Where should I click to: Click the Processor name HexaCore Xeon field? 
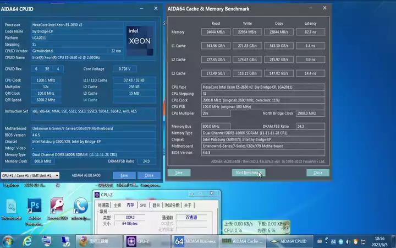click(x=78, y=25)
